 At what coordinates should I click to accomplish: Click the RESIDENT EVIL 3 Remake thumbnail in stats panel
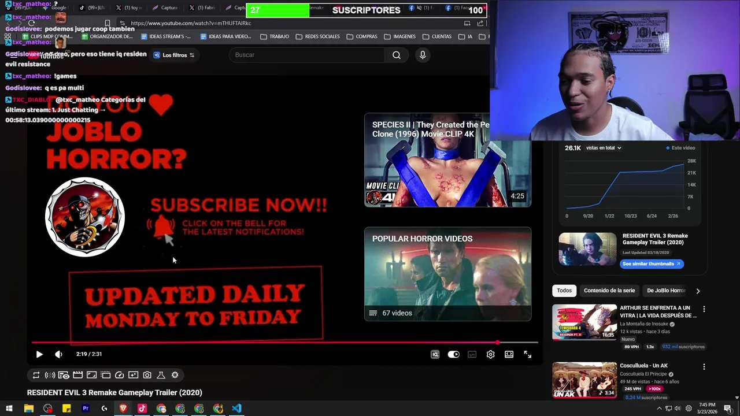tap(587, 249)
